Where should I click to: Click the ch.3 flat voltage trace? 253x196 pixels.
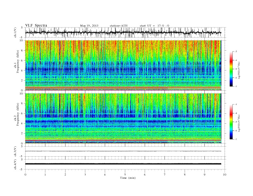click(123, 151)
